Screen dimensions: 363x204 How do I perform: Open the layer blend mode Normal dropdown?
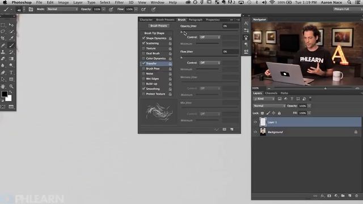pyautogui.click(x=269, y=106)
